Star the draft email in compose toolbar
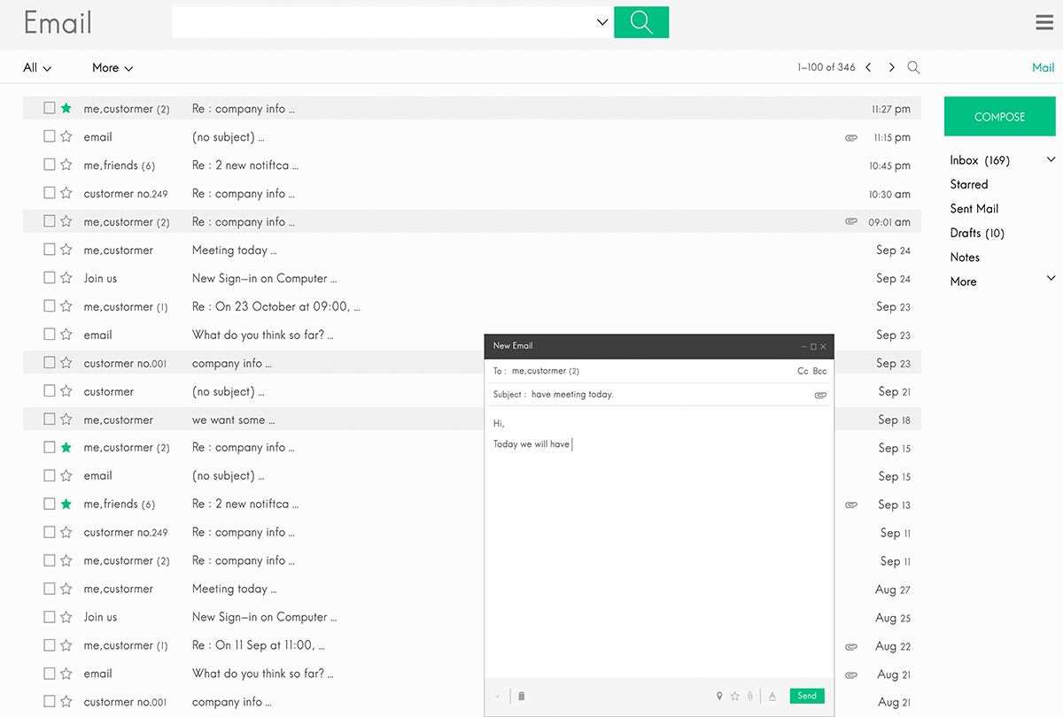 734,696
